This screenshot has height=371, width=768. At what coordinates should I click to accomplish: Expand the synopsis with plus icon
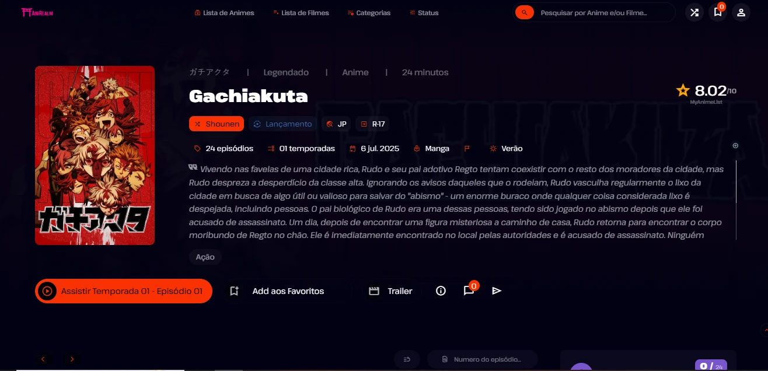735,145
